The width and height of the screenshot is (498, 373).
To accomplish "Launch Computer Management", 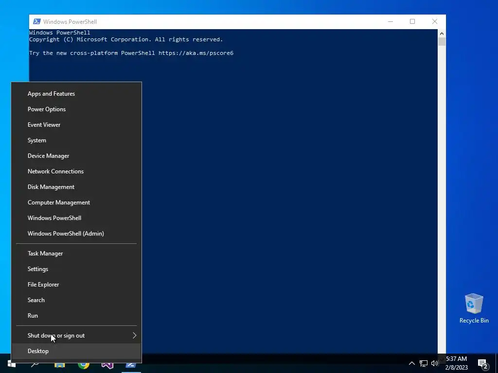I will click(x=76, y=203).
